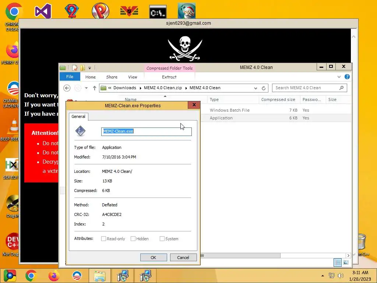Click the search magnifier icon

coord(341,88)
